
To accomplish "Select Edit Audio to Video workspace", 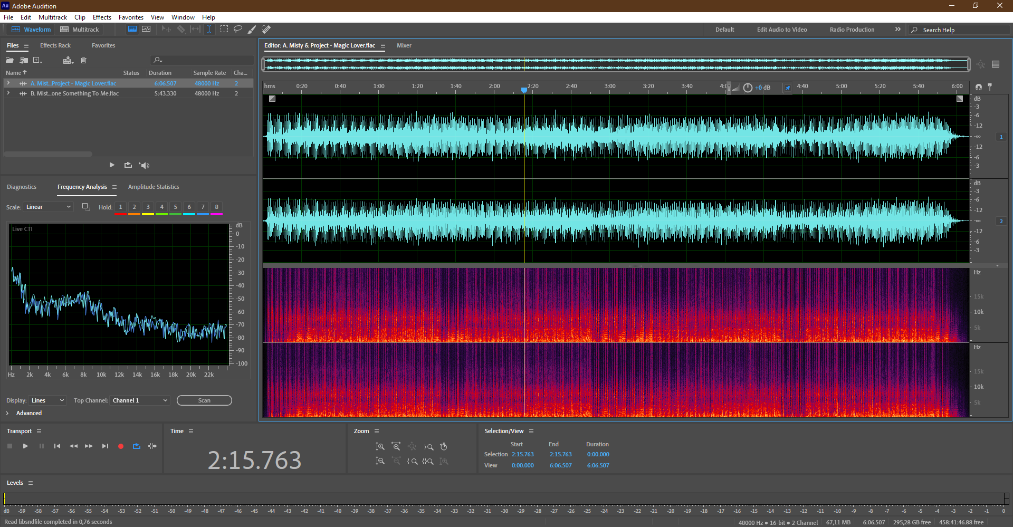I will click(782, 30).
